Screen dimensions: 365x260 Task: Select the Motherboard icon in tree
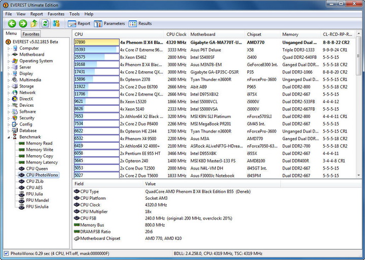(x=15, y=54)
